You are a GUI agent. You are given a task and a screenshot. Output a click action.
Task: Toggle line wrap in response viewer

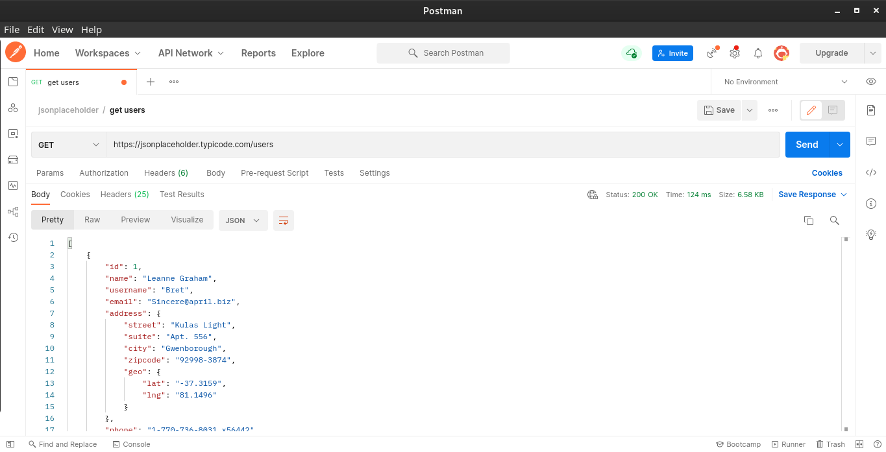point(284,220)
